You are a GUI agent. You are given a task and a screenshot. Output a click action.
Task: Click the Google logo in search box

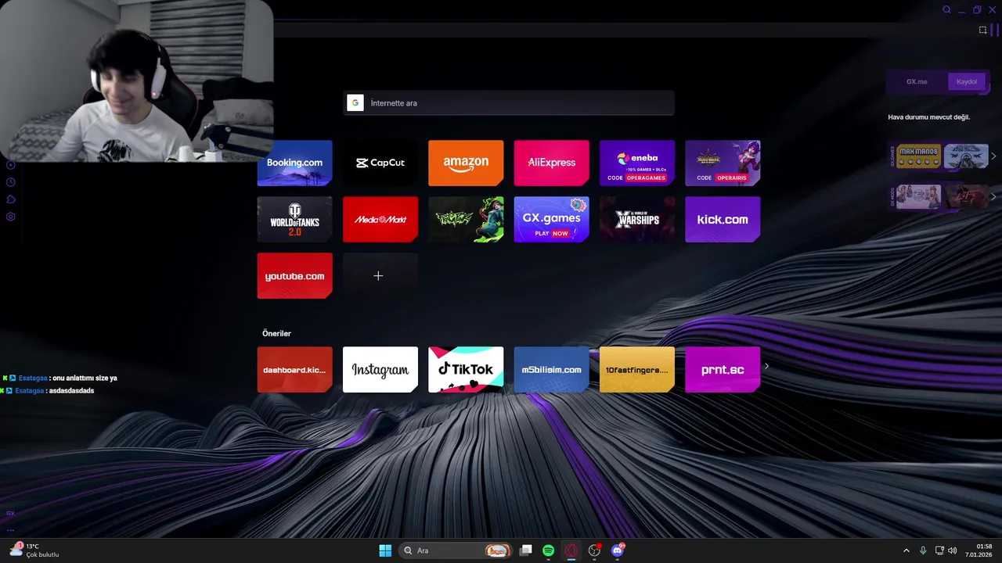[x=355, y=102]
